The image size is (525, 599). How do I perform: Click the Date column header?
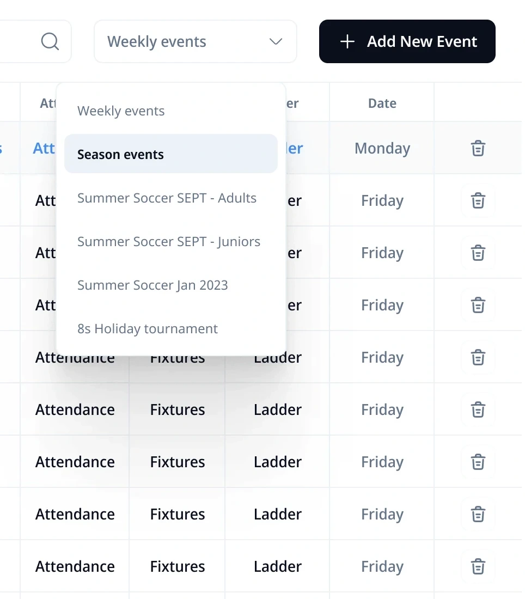(382, 103)
